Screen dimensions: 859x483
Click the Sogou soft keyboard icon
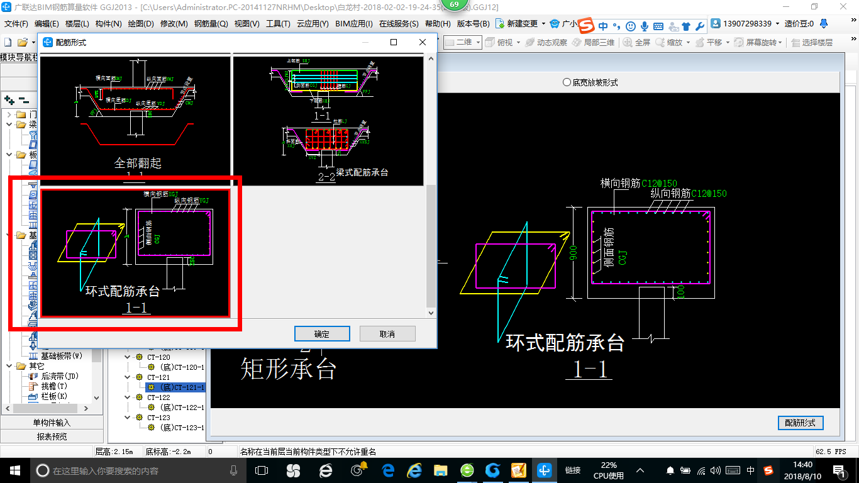[658, 26]
